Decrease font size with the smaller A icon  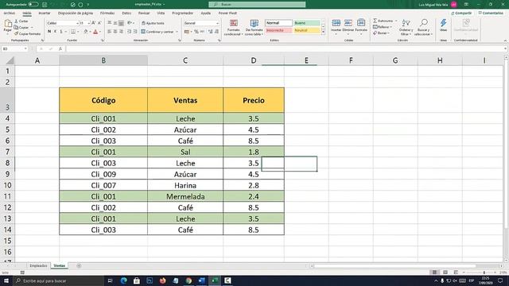pos(99,23)
